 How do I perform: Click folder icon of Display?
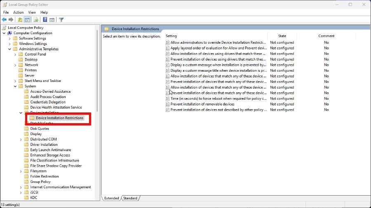pos(26,134)
